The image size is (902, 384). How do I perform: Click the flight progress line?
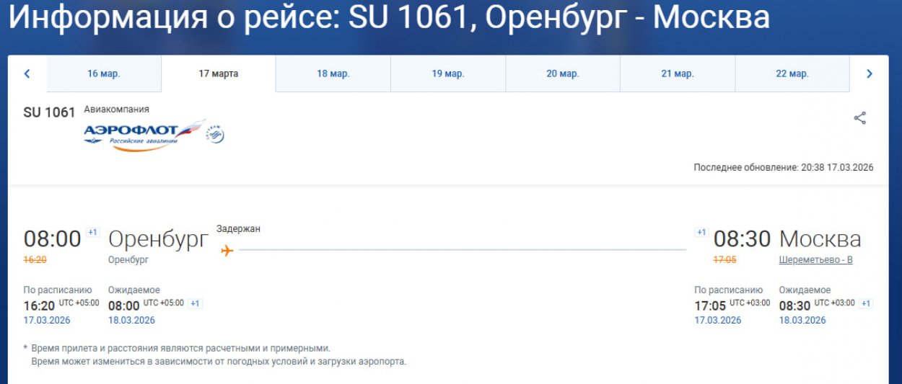click(462, 251)
